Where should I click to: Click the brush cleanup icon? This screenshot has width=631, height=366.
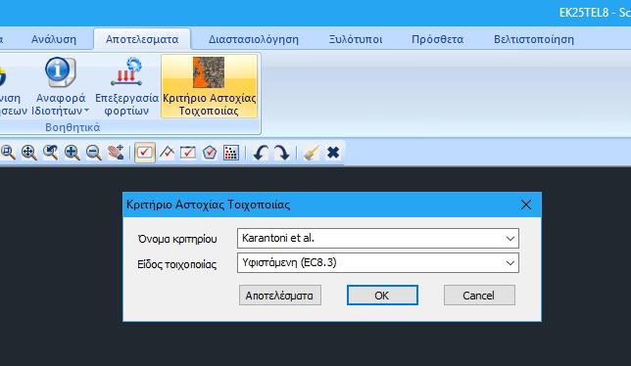[x=312, y=153]
